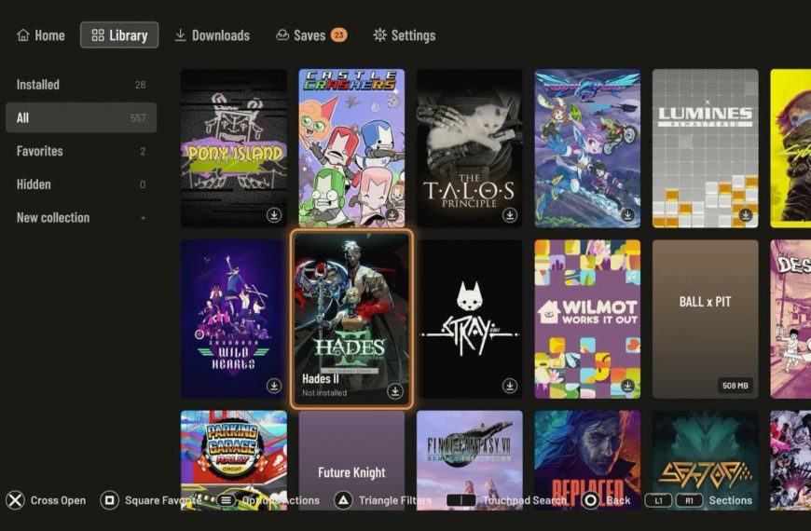The image size is (811, 531).
Task: Click the Sections label
Action: click(730, 500)
